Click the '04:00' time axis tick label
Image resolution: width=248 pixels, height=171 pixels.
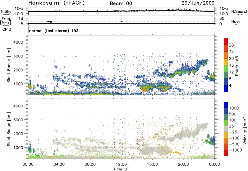(x=59, y=165)
